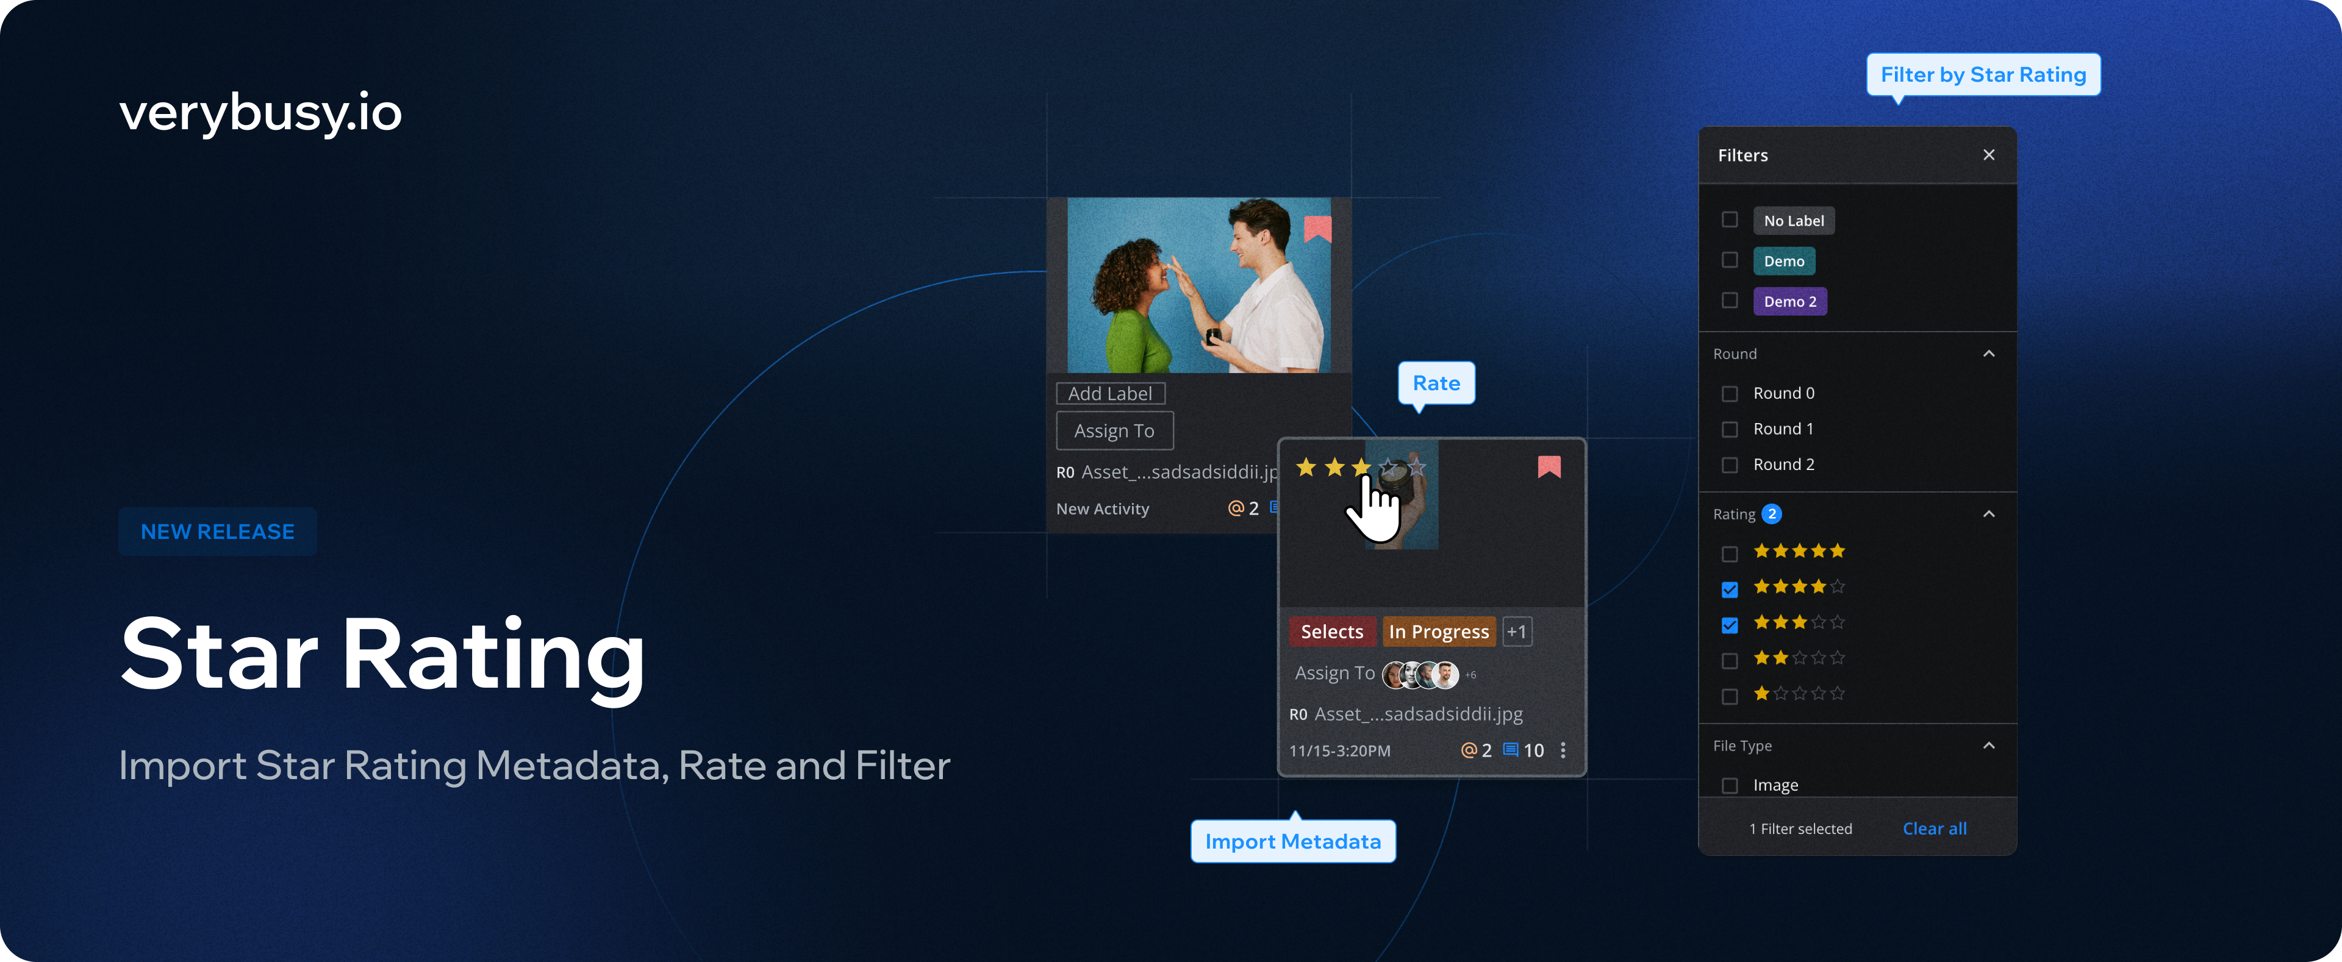2342x962 pixels.
Task: Click the NEW RELEASE badge
Action: coord(217,532)
